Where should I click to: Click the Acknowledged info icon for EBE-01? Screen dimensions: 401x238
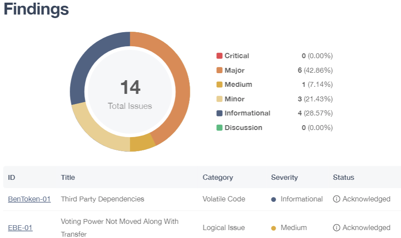tap(337, 227)
